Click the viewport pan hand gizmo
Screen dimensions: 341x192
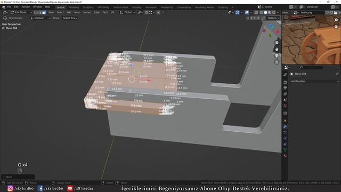(277, 49)
